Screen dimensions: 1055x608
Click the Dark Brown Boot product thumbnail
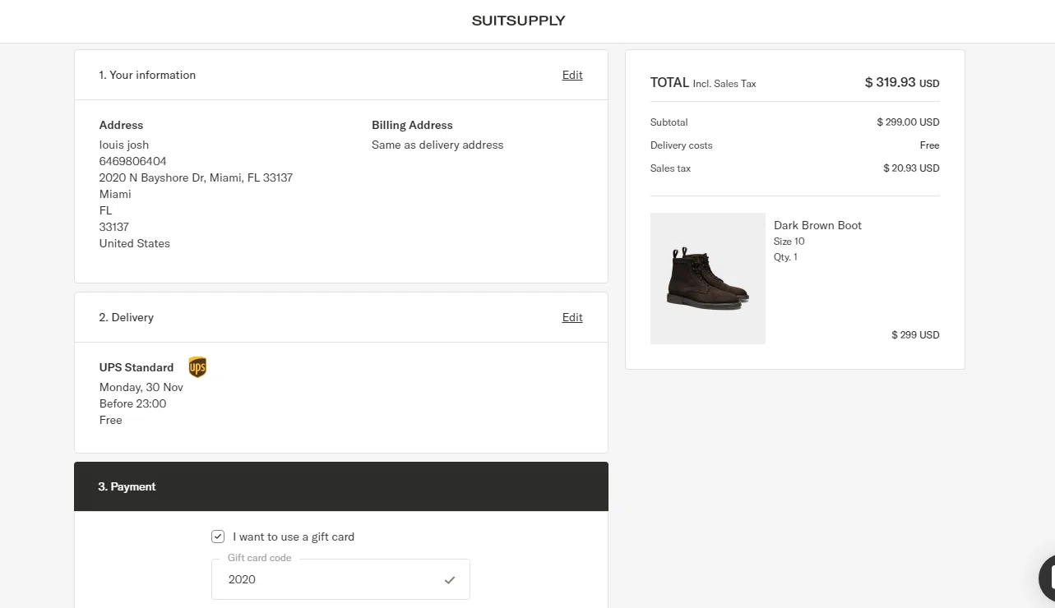click(x=708, y=279)
